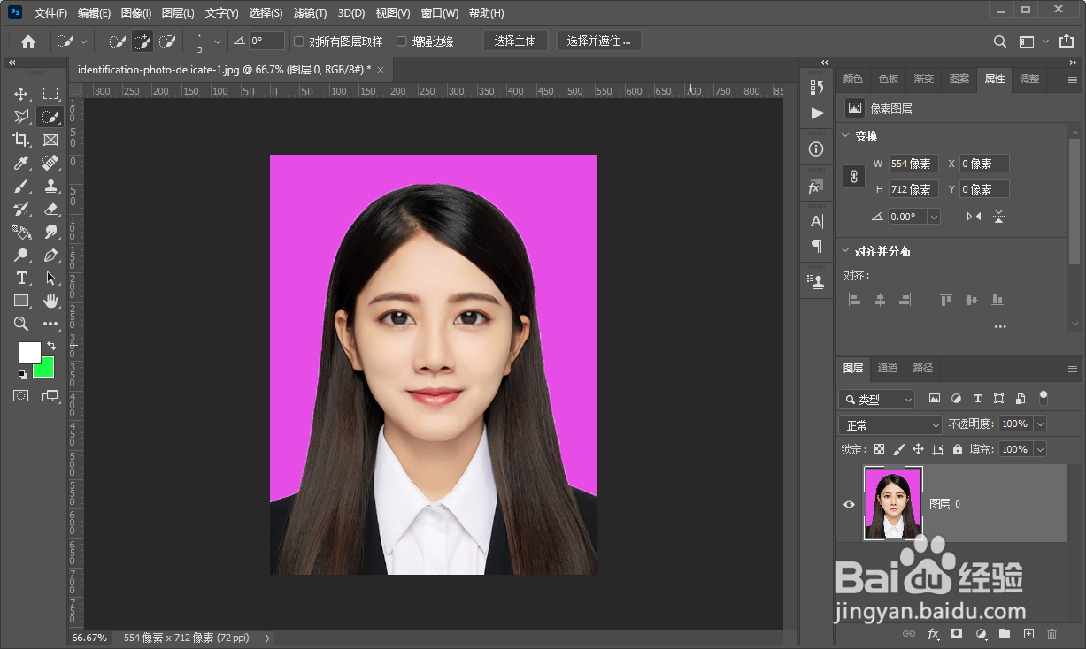This screenshot has width=1086, height=649.
Task: Open the Edit Toolbar three-dots button
Action: pos(50,324)
